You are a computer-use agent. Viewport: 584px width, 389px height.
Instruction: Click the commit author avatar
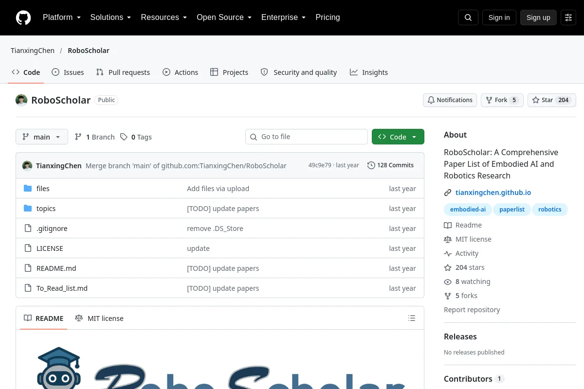point(27,165)
